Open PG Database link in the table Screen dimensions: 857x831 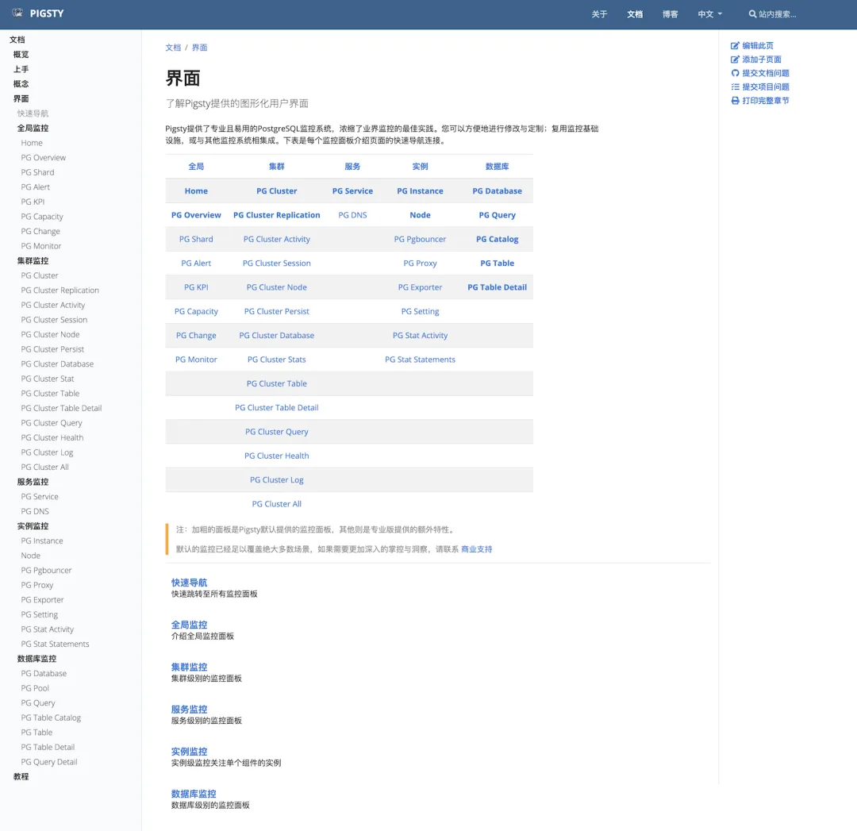498,190
